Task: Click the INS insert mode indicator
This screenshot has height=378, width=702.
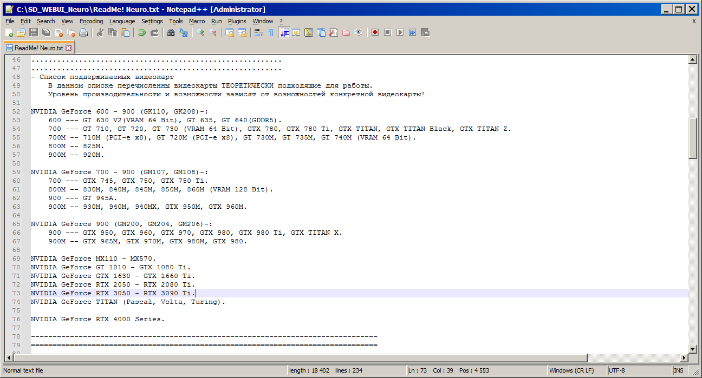Action: point(679,370)
